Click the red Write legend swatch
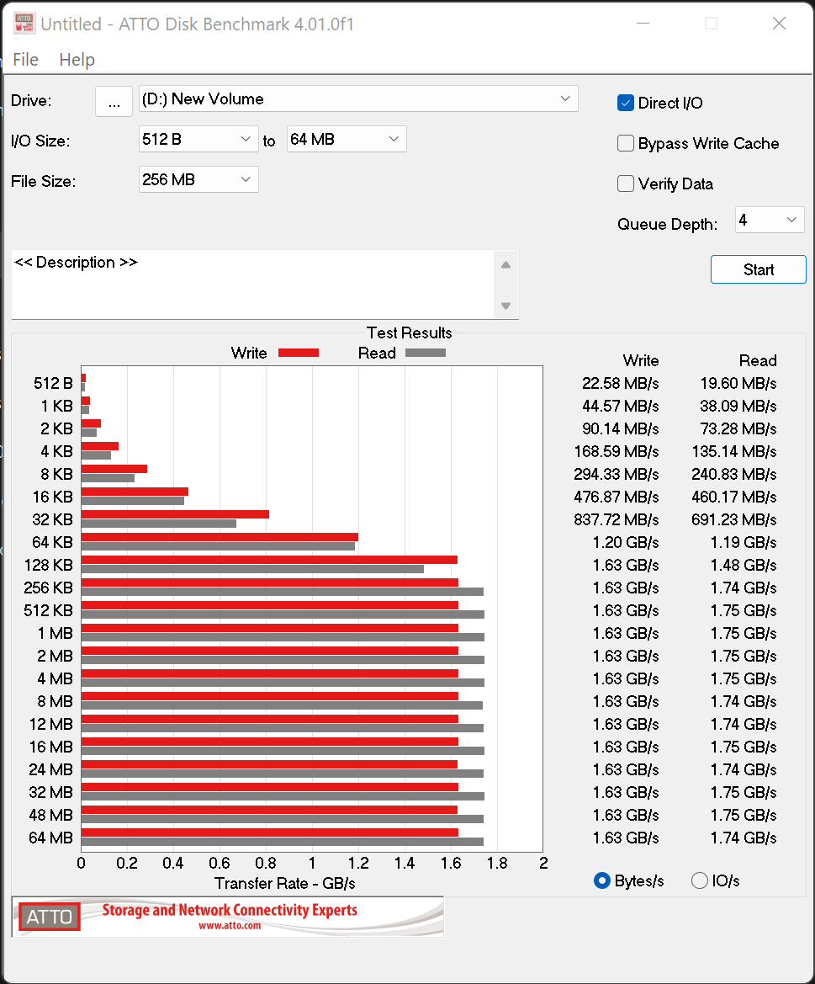Screen dimensions: 815x984 pyautogui.click(x=298, y=353)
